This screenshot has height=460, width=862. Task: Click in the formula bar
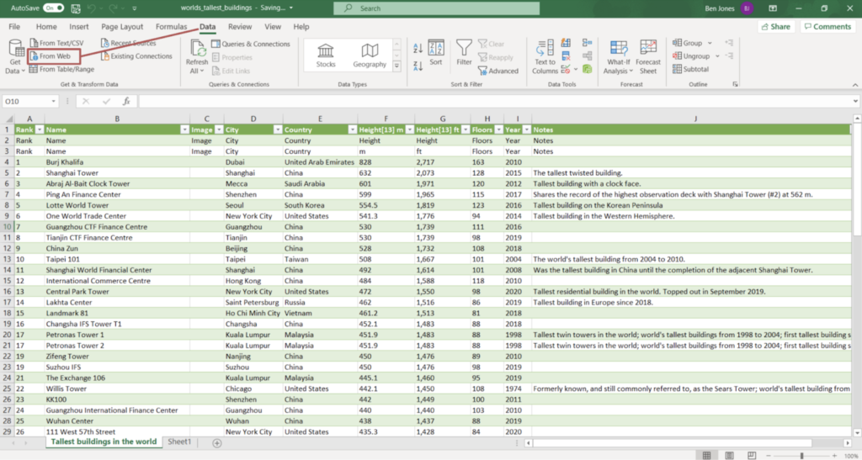[495, 102]
